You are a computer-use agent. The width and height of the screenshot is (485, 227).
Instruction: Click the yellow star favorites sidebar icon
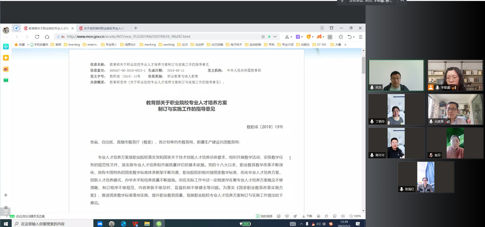pyautogui.click(x=6, y=58)
